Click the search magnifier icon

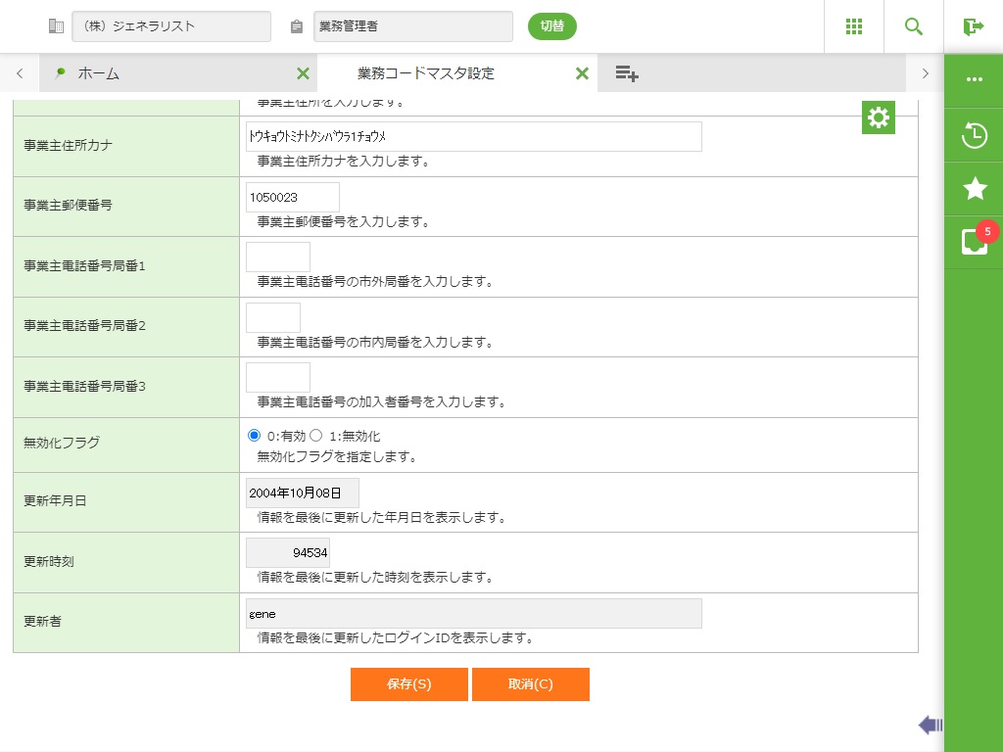914,26
